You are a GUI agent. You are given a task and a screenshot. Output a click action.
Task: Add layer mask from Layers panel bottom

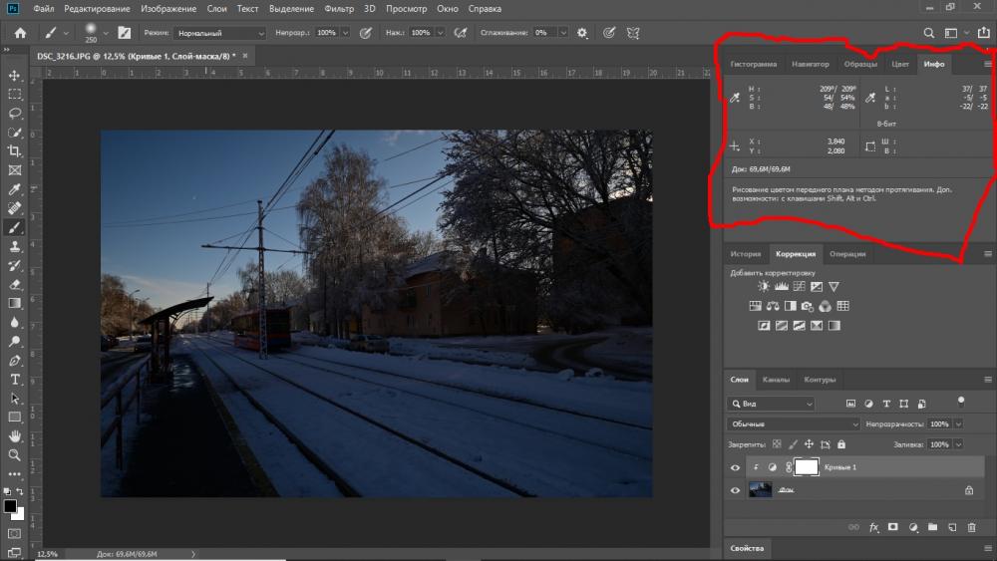pos(892,527)
